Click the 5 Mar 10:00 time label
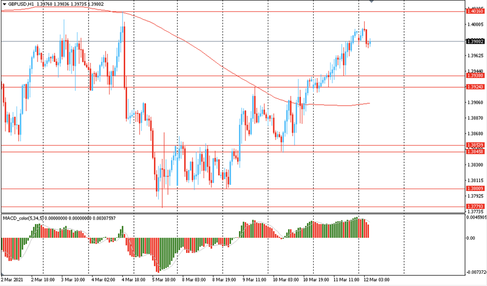 [x=164, y=280]
